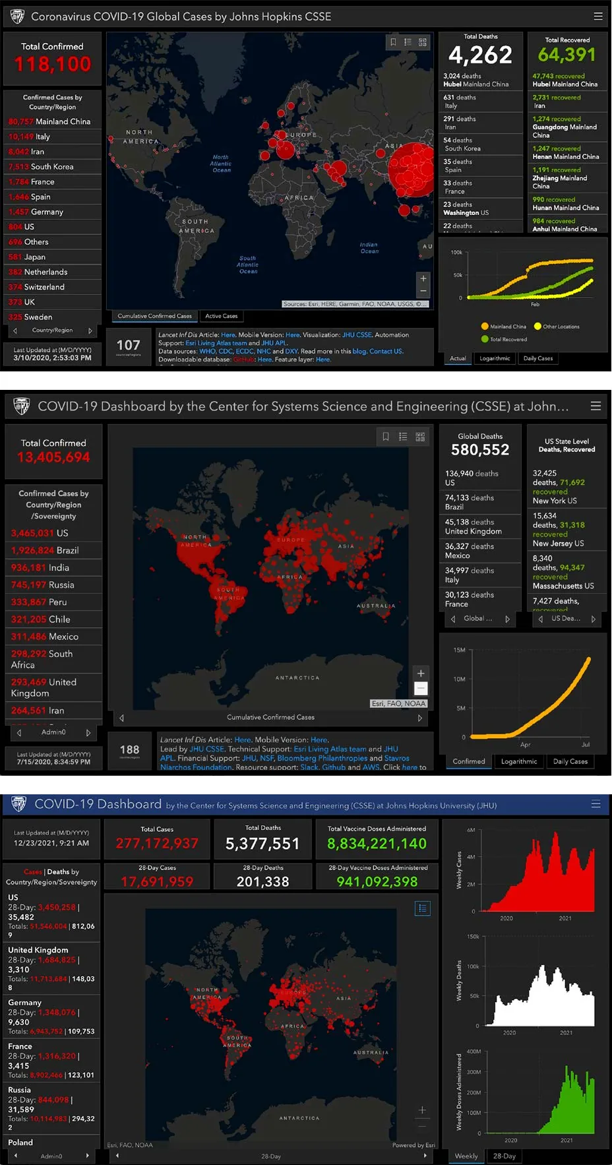Click left arrow next to Admin0, July 2020 list
This screenshot has height=1165, width=612.
(x=19, y=733)
